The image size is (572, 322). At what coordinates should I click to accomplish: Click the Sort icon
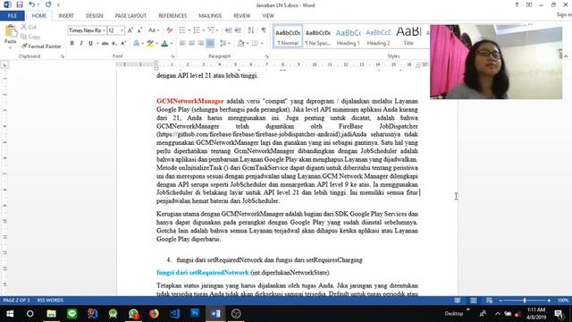coord(251,30)
